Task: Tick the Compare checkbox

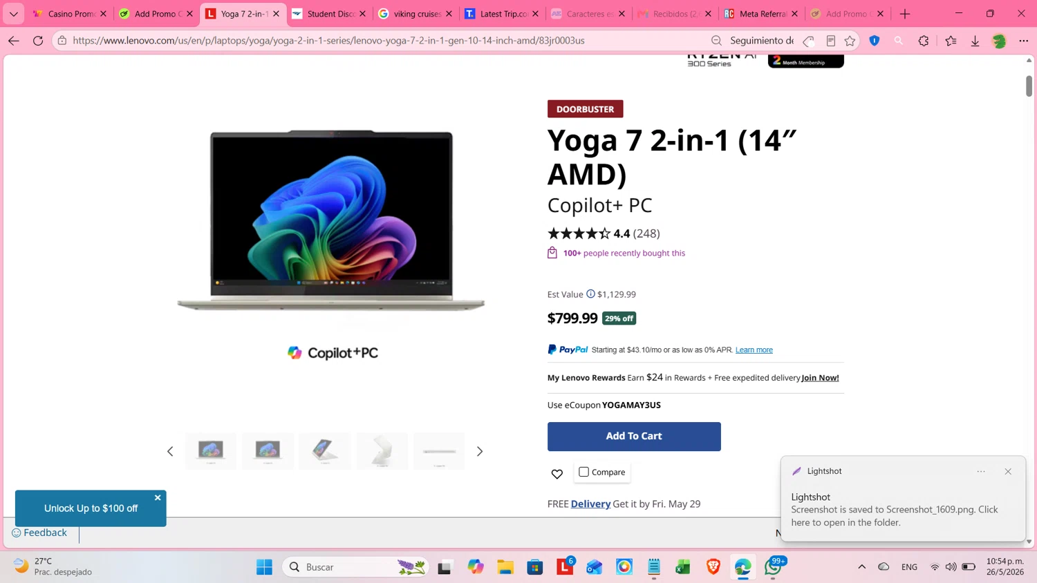Action: point(583,472)
